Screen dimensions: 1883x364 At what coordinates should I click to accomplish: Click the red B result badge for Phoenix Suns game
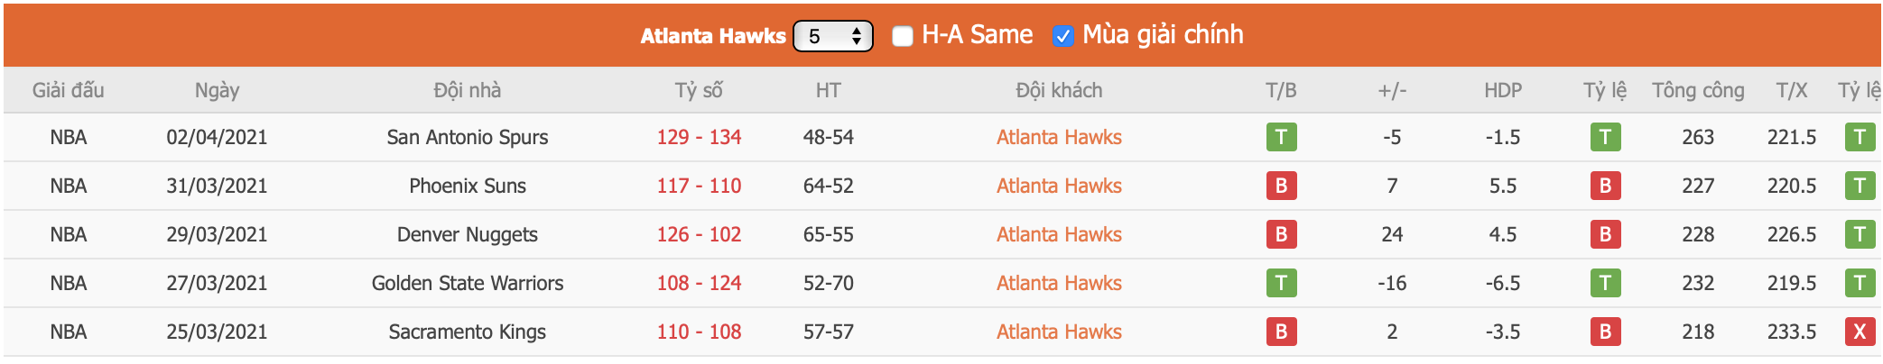coord(1281,186)
